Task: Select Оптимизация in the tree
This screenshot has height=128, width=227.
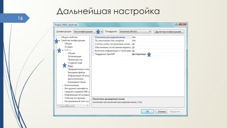Action: point(74,56)
